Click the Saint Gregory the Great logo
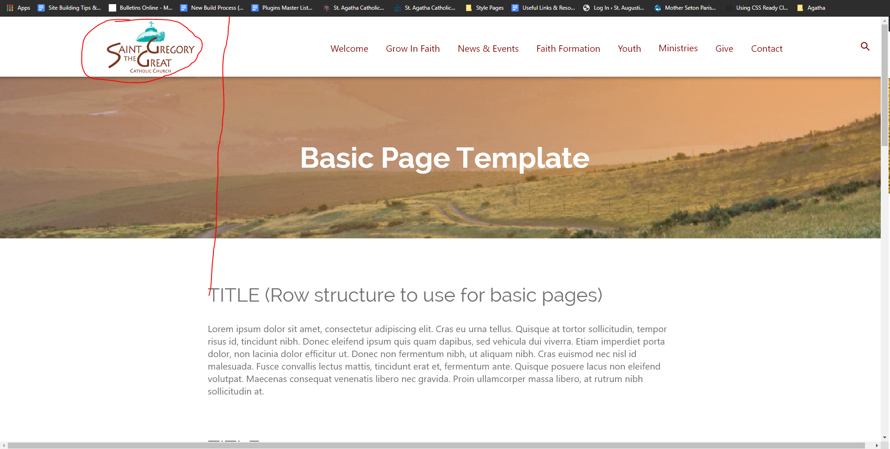 [x=151, y=49]
